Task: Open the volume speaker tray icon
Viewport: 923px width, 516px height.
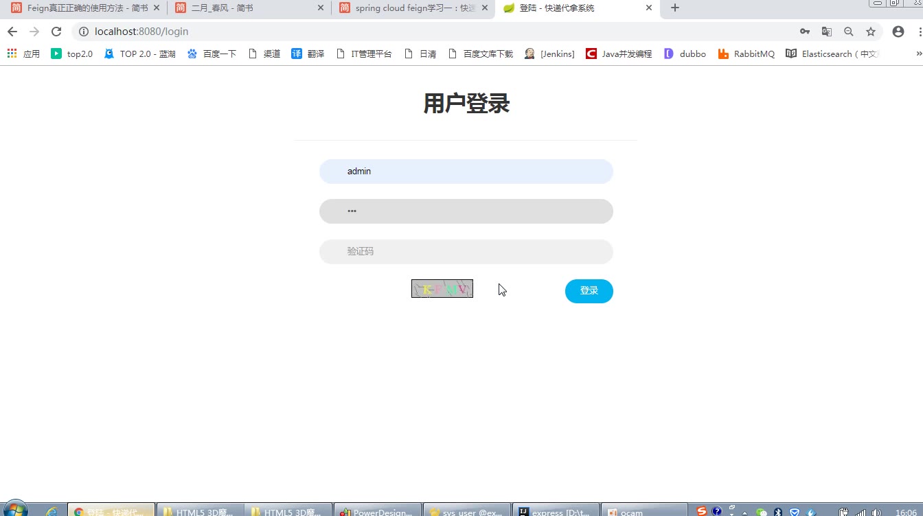Action: coord(876,512)
